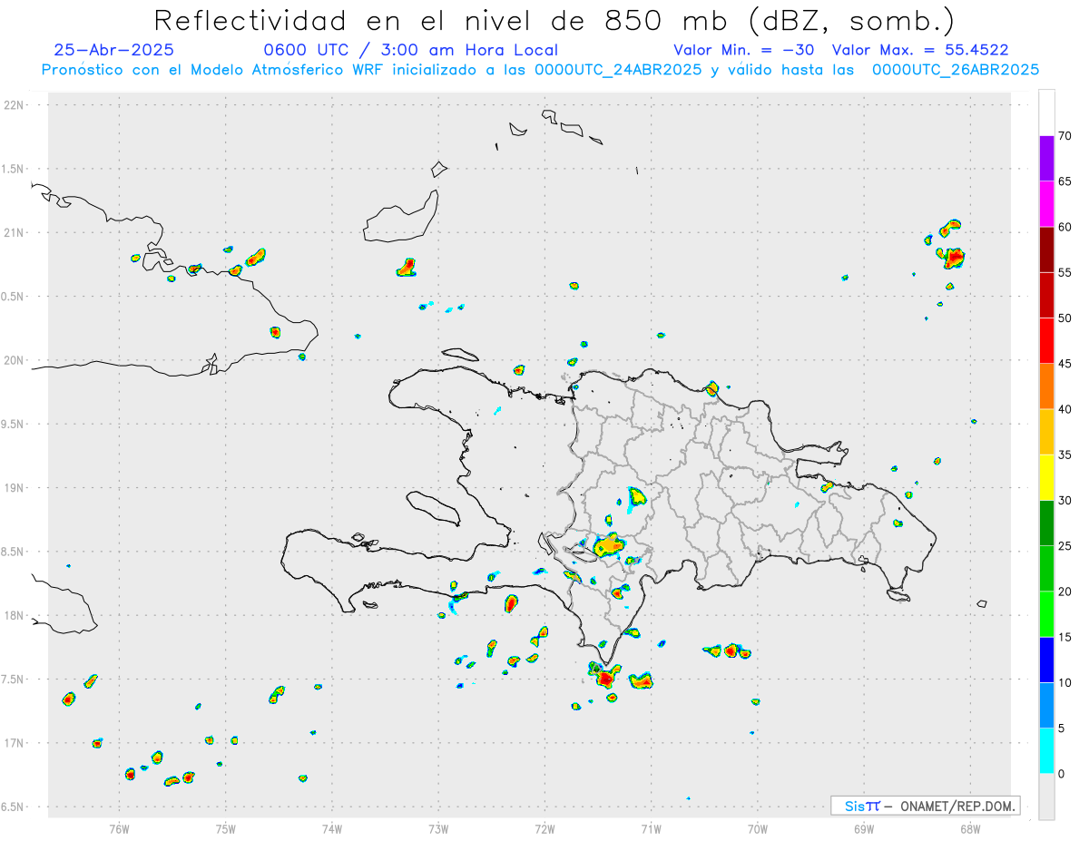The image size is (1089, 841).
Task: Click the colorbar scale value '10'
Action: click(x=1065, y=682)
